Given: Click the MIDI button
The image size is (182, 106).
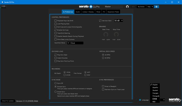Looking at the screenshot, I should [133, 7].
